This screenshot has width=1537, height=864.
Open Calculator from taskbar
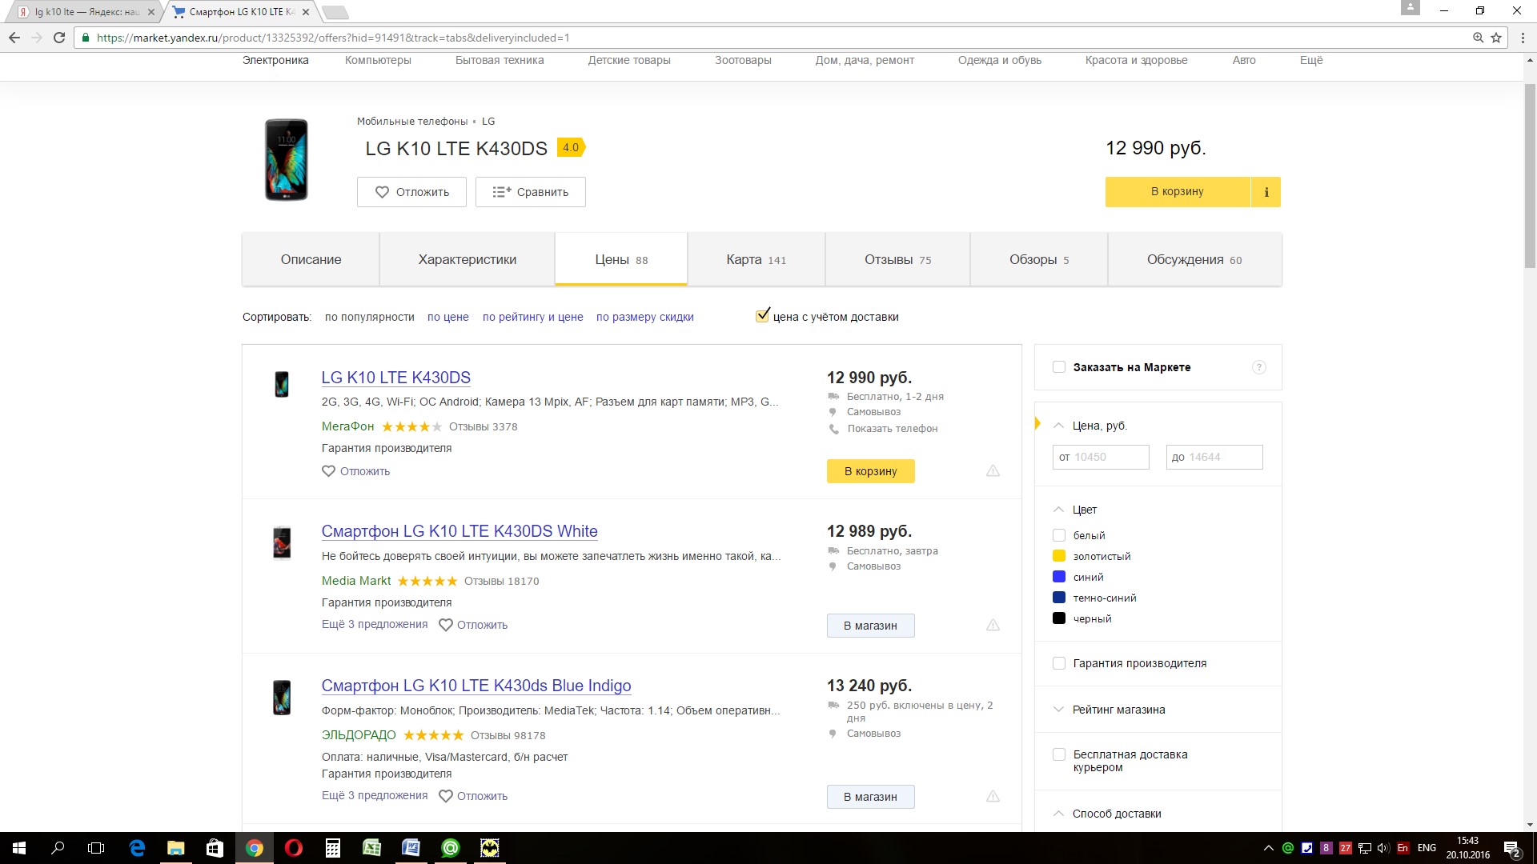(333, 848)
